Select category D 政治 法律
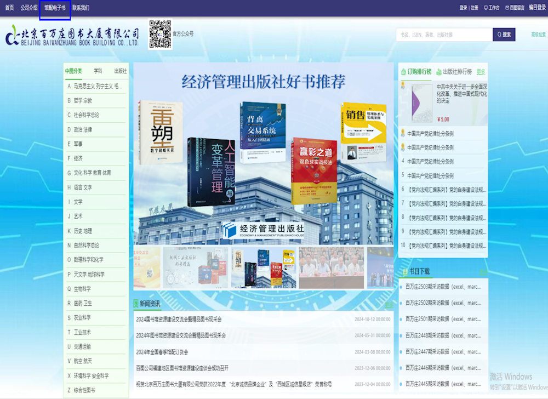 click(x=96, y=130)
